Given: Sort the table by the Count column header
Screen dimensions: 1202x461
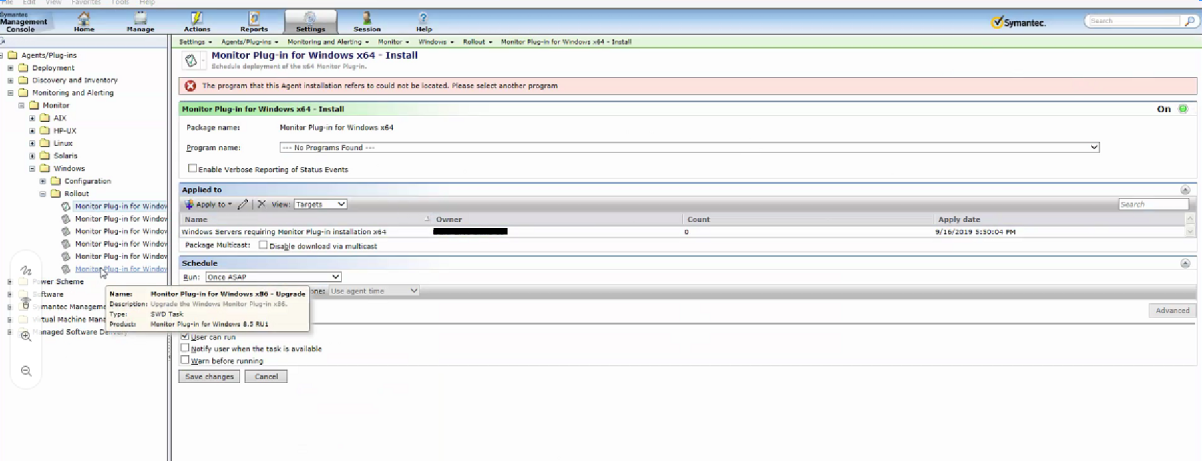Looking at the screenshot, I should [x=698, y=219].
